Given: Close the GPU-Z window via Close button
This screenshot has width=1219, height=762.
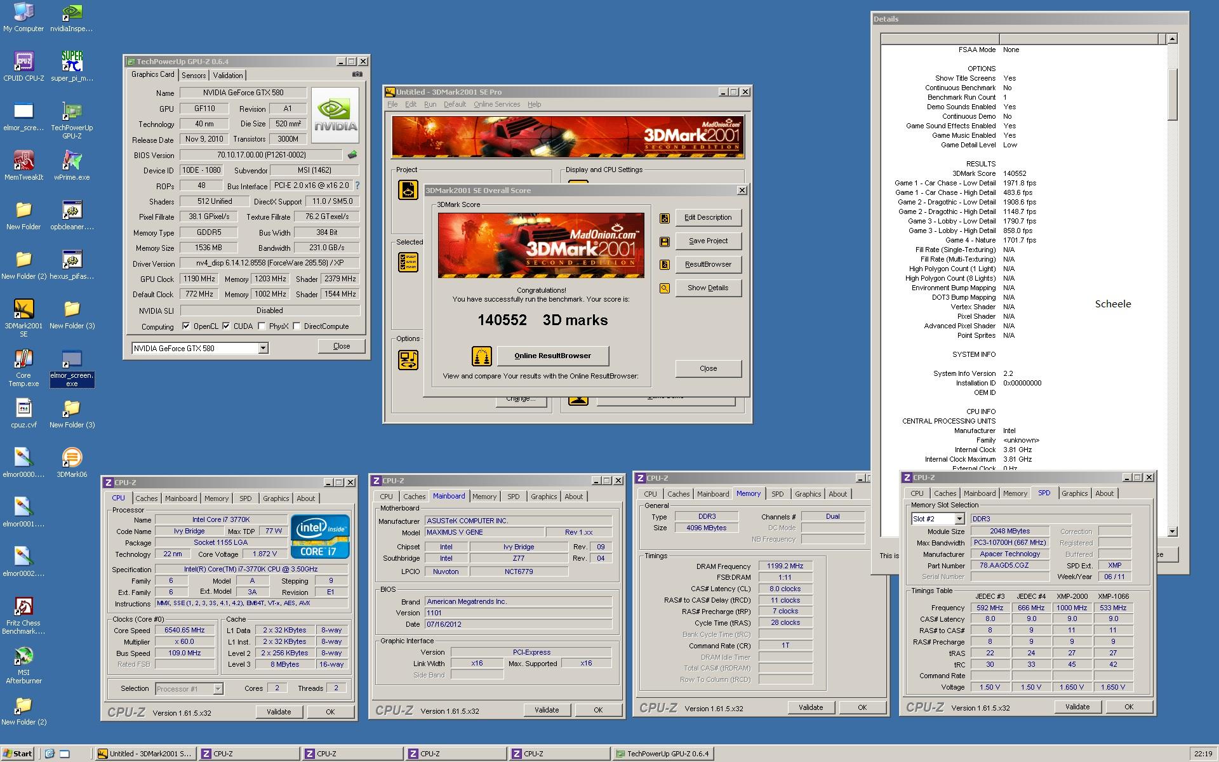Looking at the screenshot, I should pos(342,346).
